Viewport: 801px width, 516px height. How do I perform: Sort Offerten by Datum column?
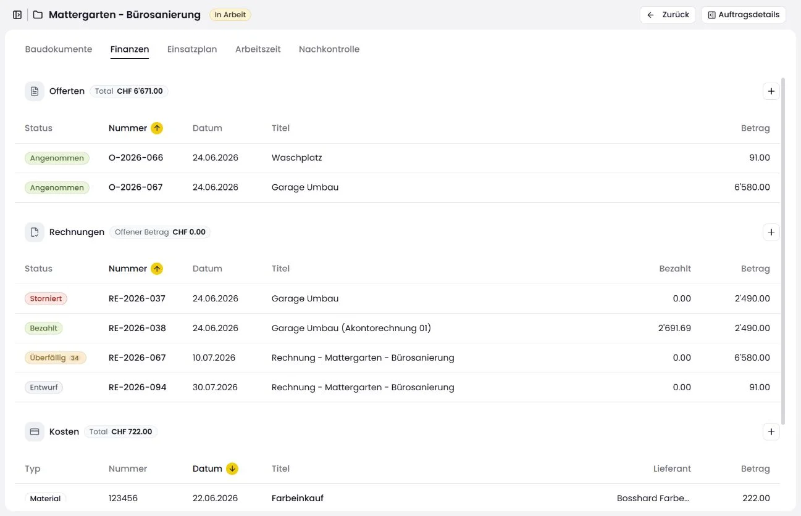pyautogui.click(x=208, y=128)
